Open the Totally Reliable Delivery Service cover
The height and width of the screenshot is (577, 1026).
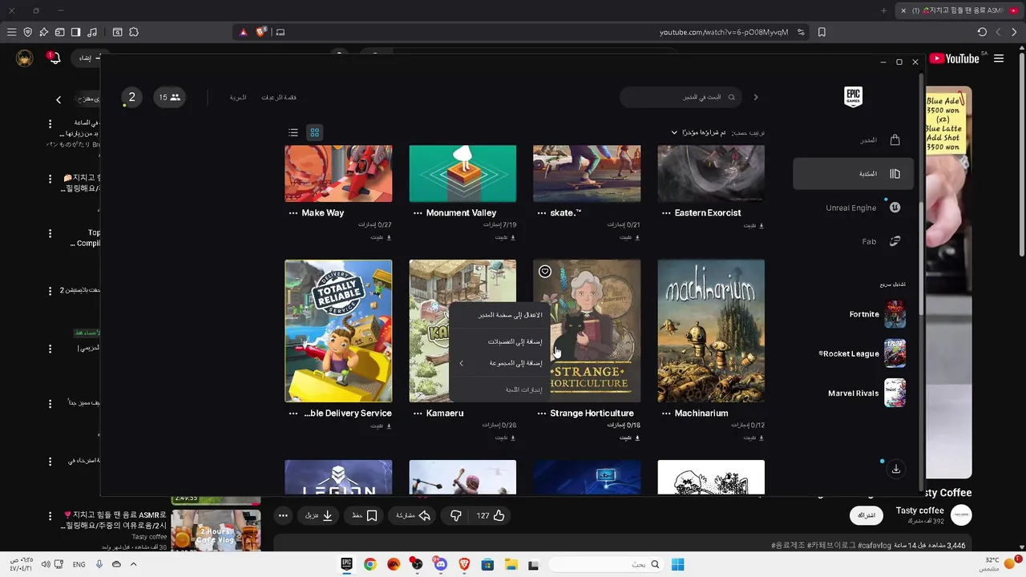[x=338, y=331]
